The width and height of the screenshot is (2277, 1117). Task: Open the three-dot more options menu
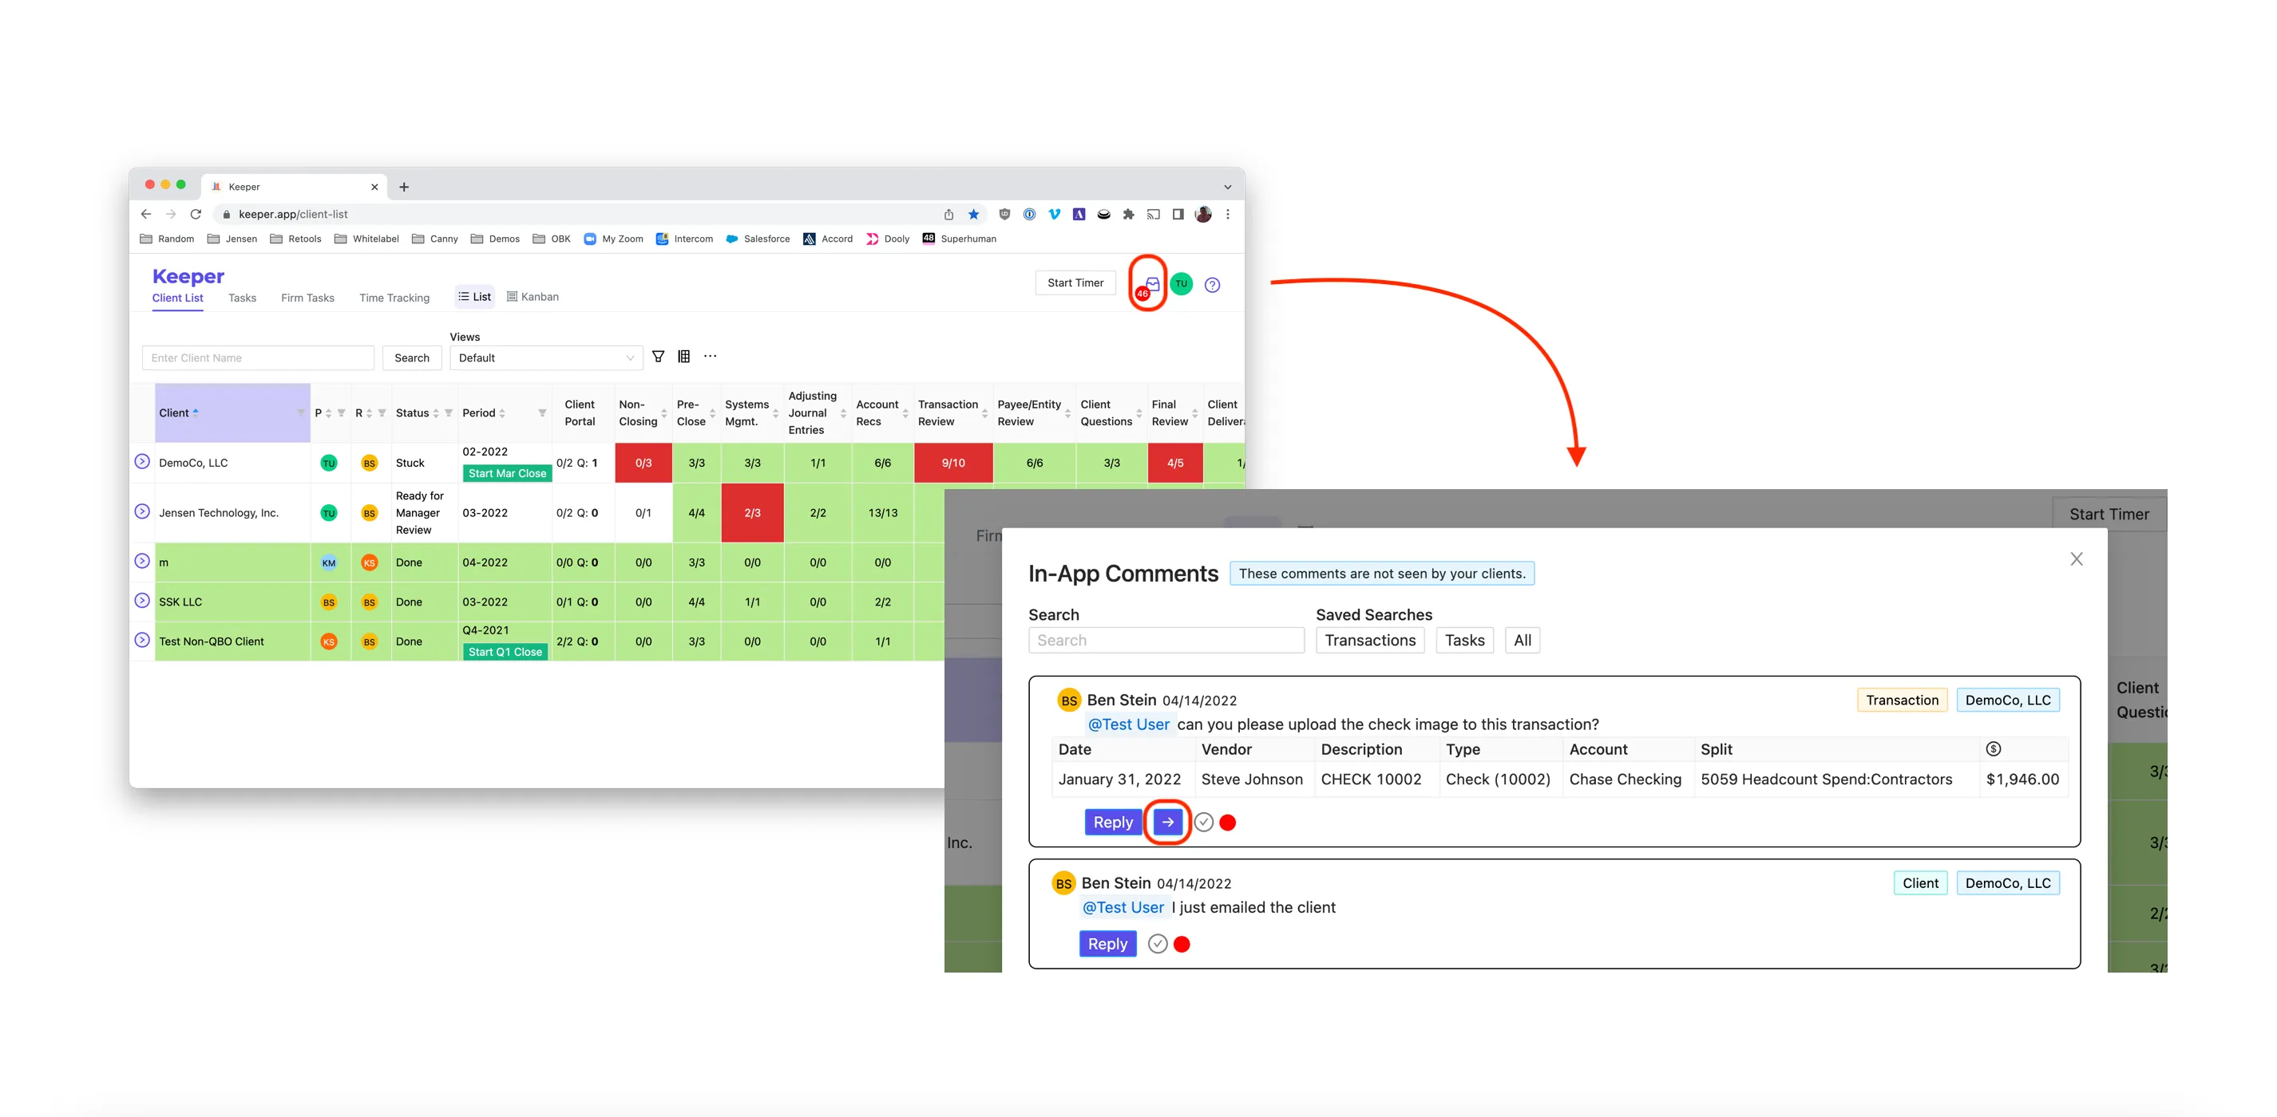710,356
